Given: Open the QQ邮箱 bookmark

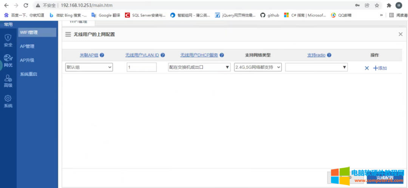Looking at the screenshot, I should 341,15.
